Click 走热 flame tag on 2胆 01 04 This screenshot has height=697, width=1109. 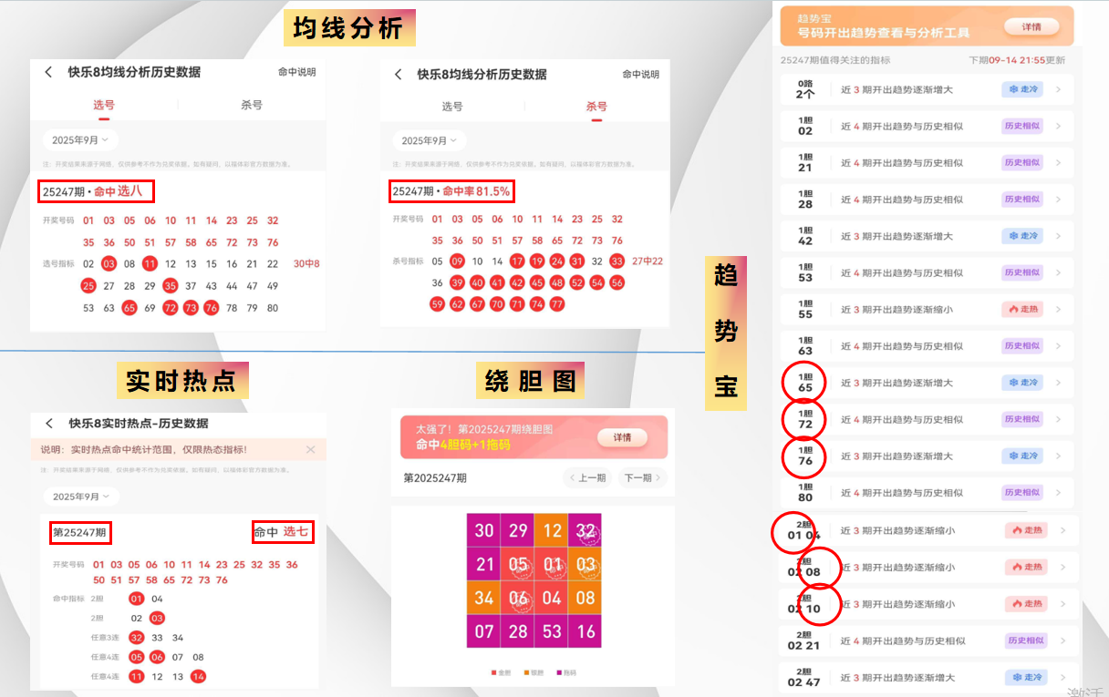coord(1026,530)
